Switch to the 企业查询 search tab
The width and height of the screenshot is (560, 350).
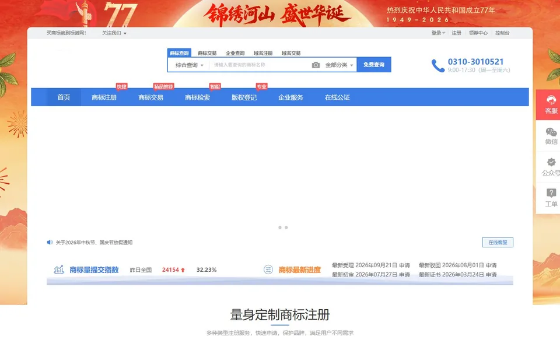tap(235, 53)
